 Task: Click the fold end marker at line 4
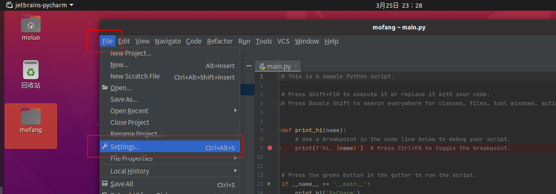point(279,103)
